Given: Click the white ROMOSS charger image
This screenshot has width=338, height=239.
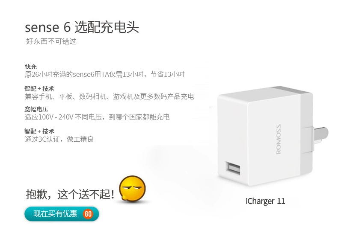Looking at the screenshot, I should point(273,136).
